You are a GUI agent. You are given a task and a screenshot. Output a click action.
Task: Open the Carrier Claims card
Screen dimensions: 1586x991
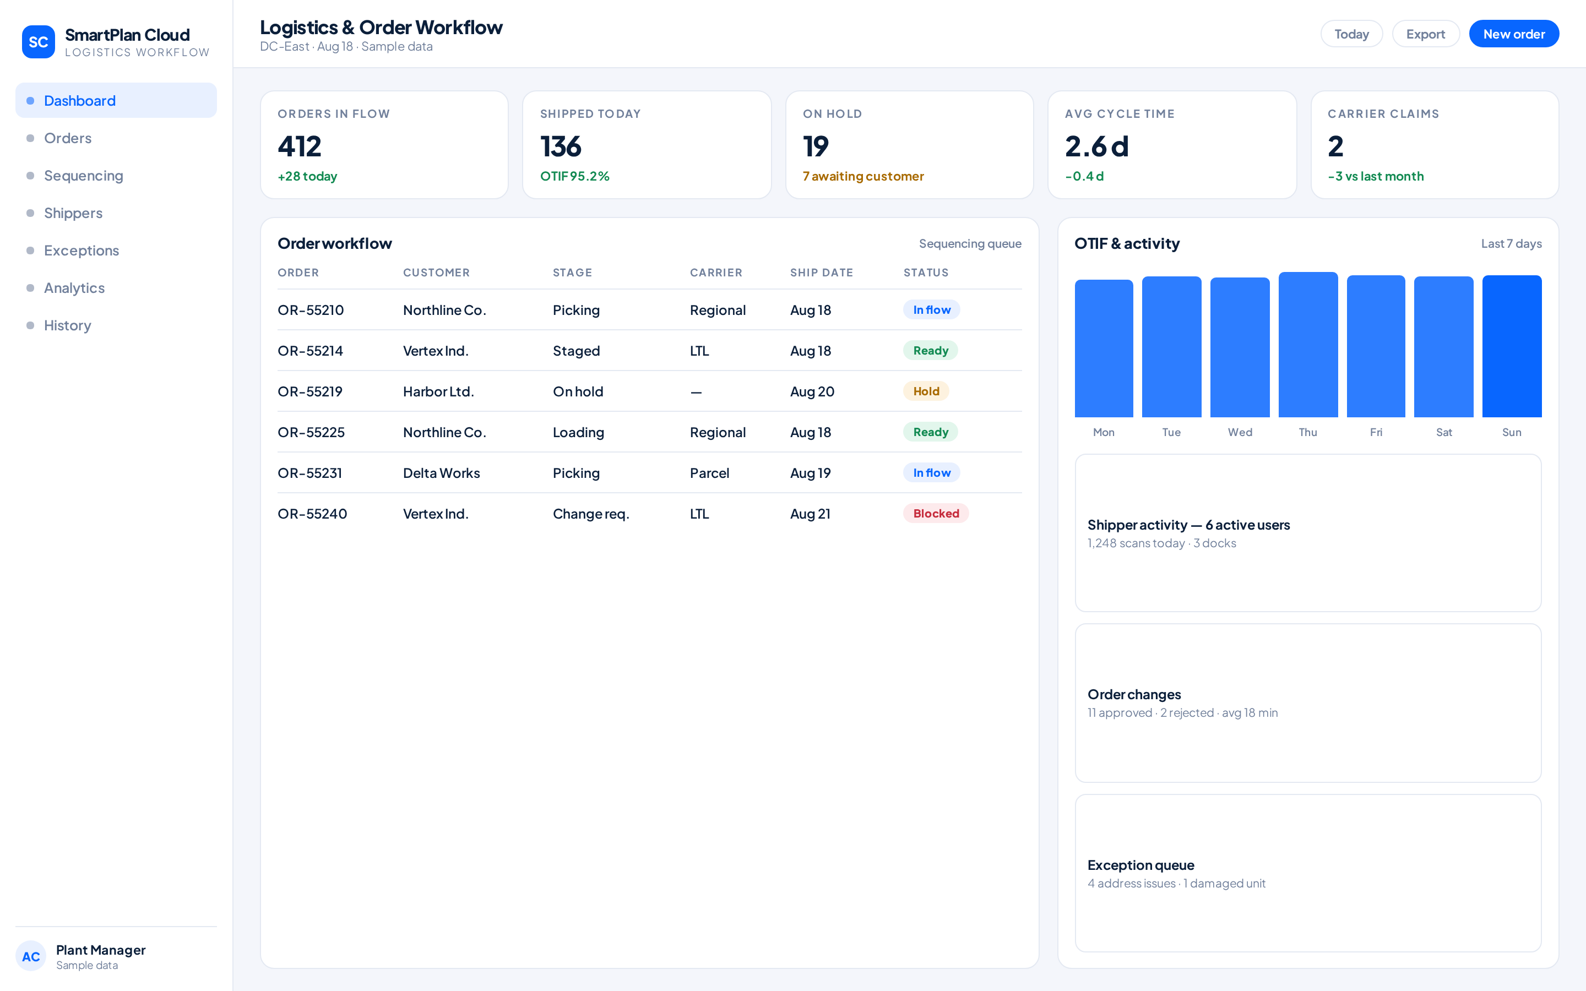1435,145
